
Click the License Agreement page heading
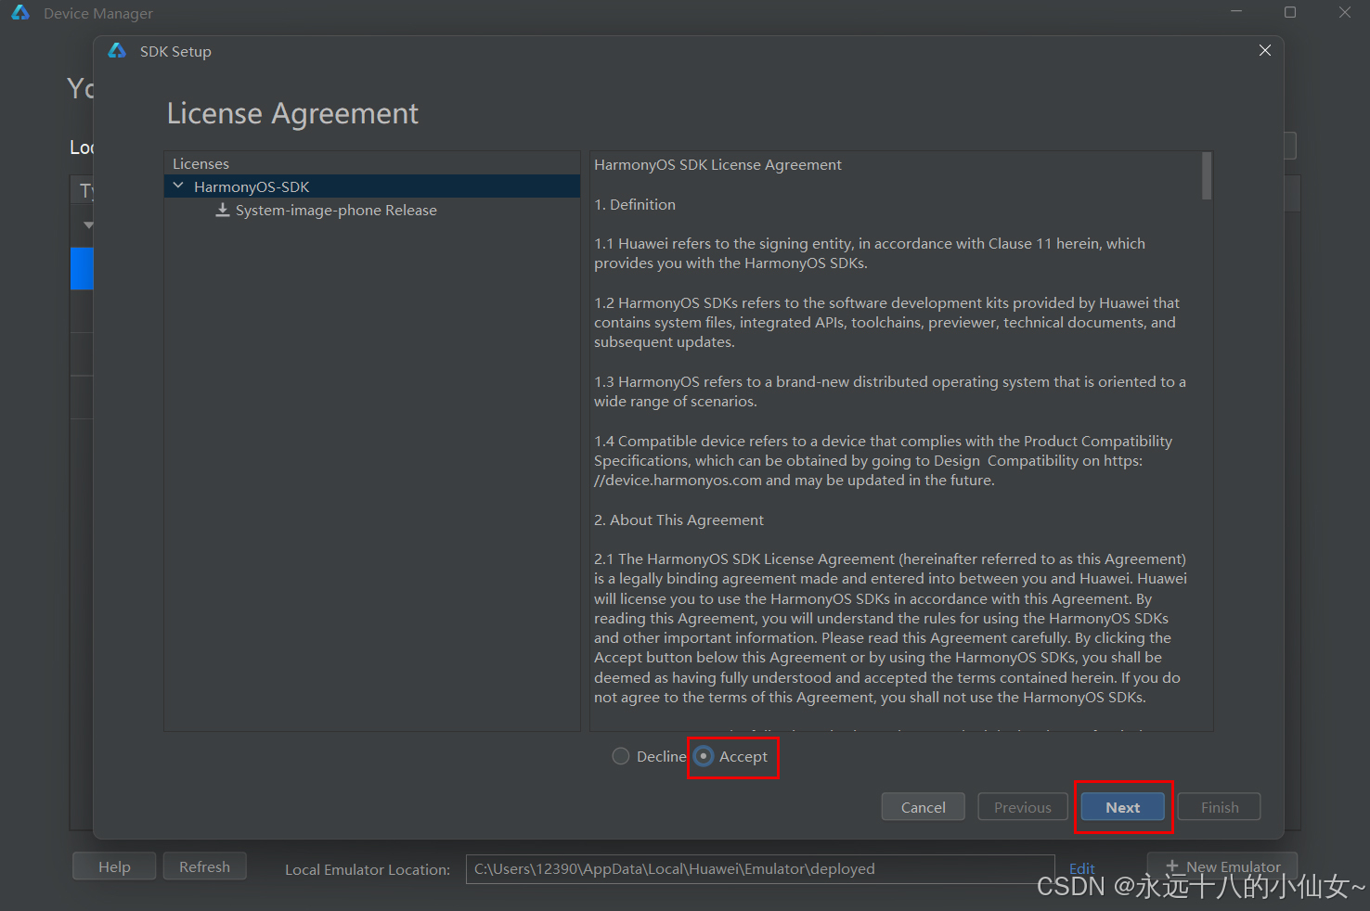[292, 113]
